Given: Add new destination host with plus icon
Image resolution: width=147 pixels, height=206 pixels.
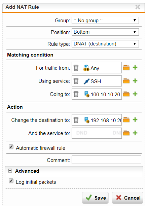Looking at the screenshot, I should click(x=135, y=94).
